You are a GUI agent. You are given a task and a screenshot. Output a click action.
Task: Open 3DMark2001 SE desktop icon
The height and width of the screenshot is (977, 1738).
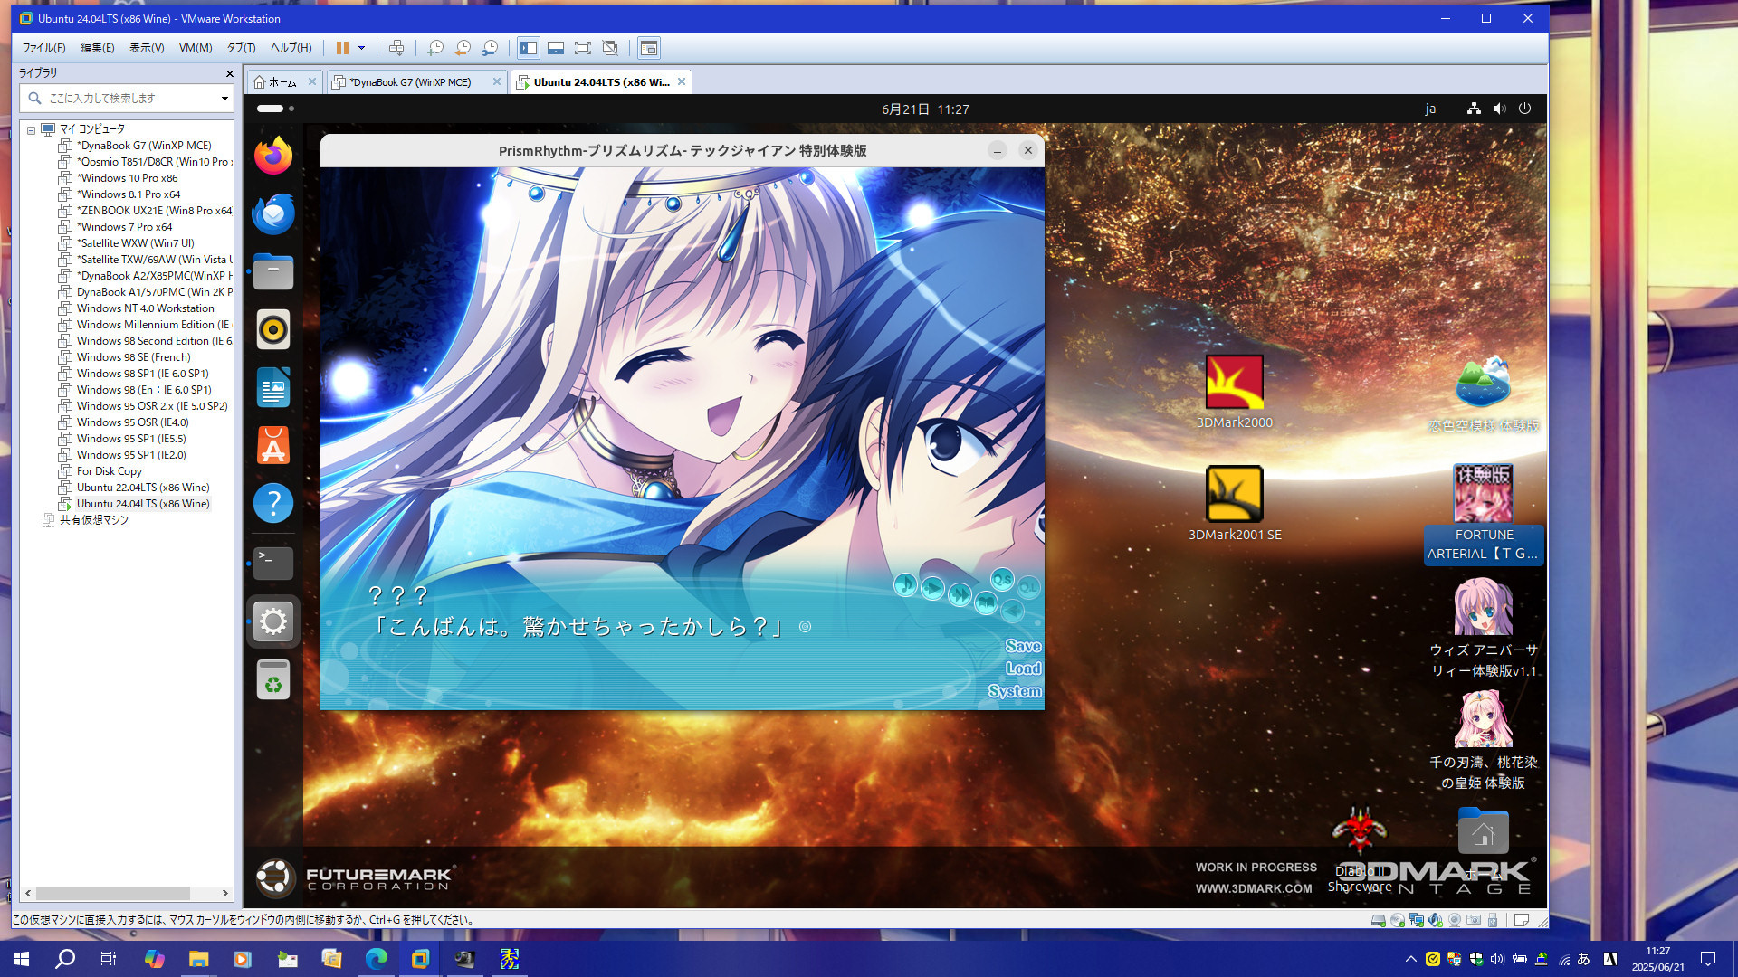click(1235, 503)
